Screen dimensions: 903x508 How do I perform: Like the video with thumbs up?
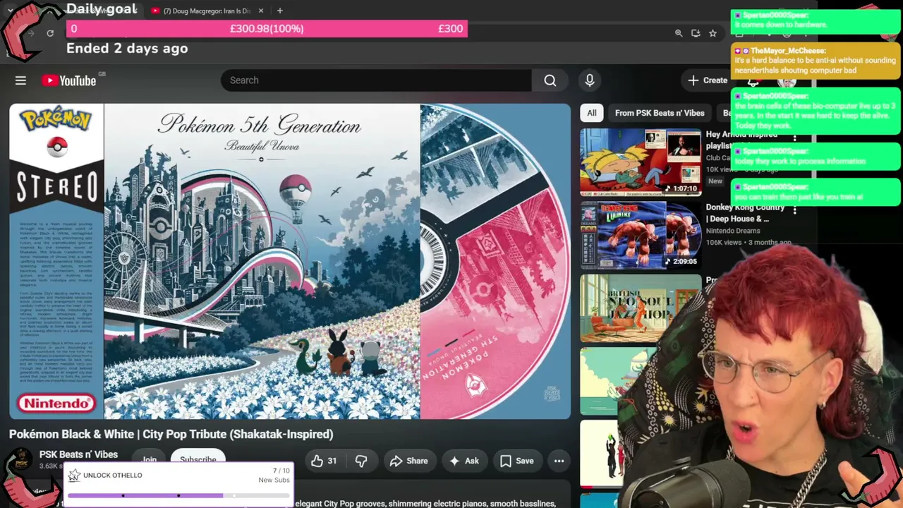coord(325,461)
